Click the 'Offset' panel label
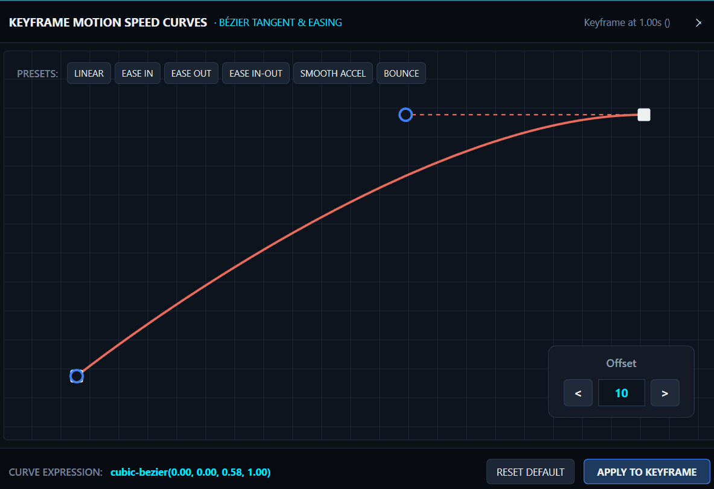The width and height of the screenshot is (714, 489). pos(621,363)
